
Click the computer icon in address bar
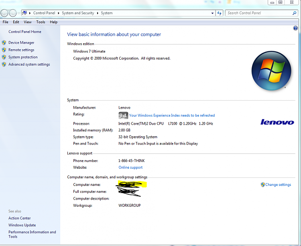click(x=24, y=13)
